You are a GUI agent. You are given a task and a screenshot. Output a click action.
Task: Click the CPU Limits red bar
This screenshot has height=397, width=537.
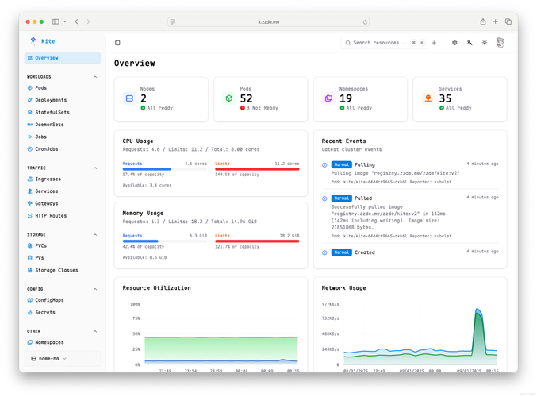pos(257,169)
